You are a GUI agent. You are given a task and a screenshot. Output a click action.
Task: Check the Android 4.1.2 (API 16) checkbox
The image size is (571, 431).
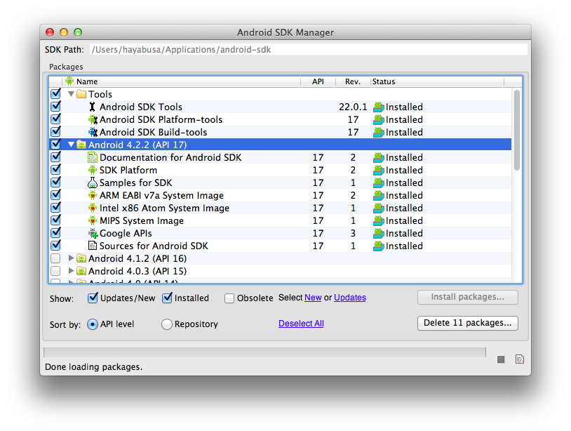tap(55, 259)
